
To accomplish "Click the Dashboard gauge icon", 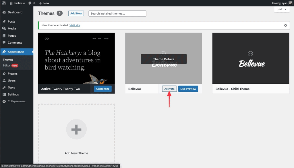I will point(4,12).
